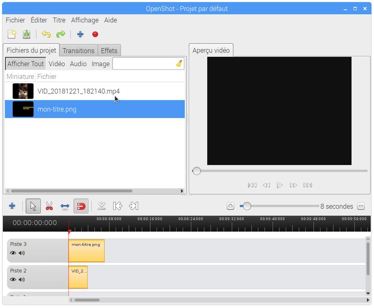Skip to the start of the preview
374x308 pixels.
[252, 185]
